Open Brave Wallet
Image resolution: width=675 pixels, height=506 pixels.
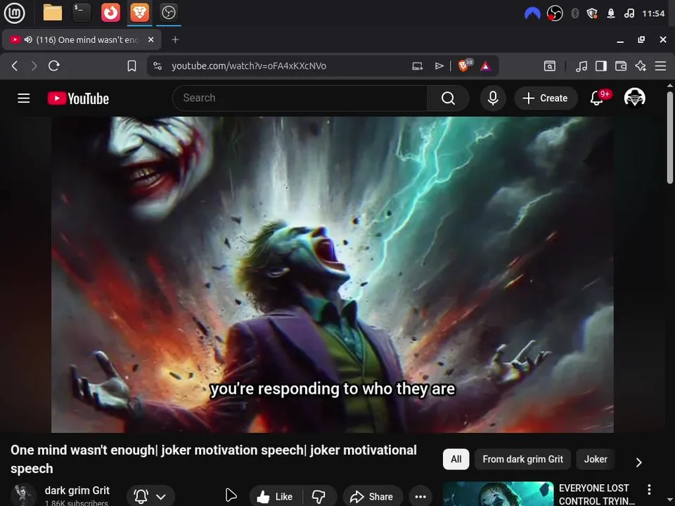tap(621, 66)
